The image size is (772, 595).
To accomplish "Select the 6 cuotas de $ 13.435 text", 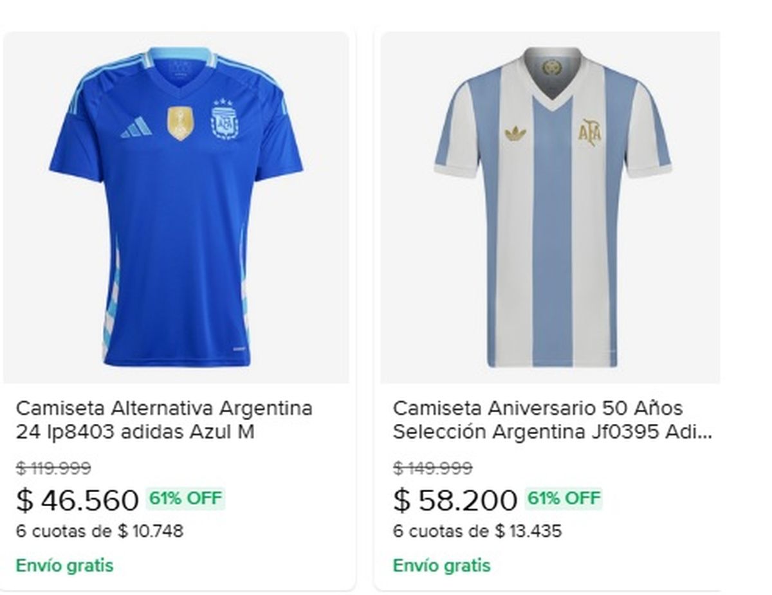I will tap(477, 531).
